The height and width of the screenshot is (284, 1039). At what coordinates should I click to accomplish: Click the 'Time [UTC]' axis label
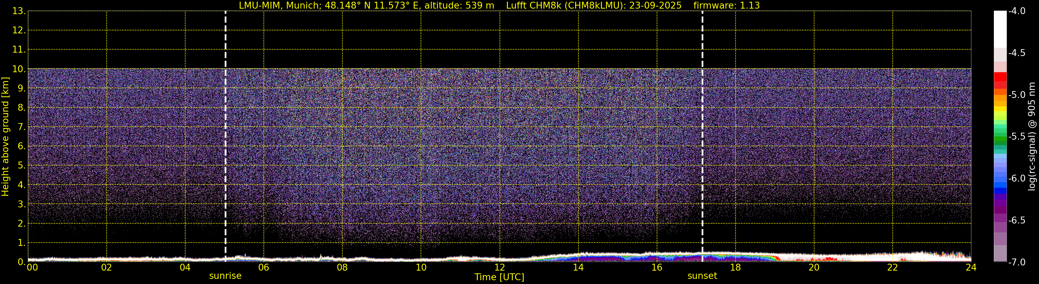coord(499,277)
